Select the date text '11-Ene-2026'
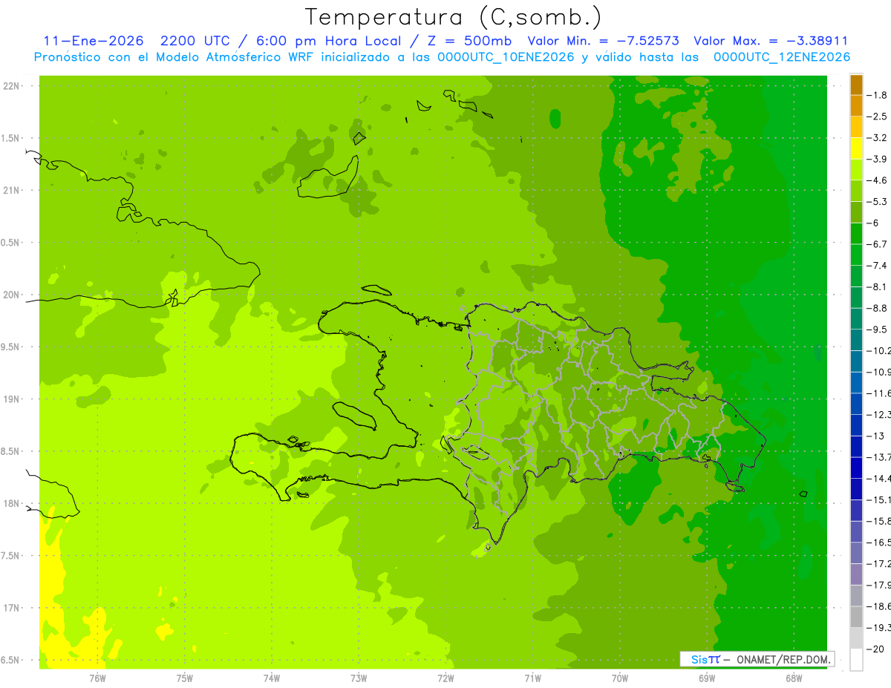This screenshot has height=688, width=891. coord(94,41)
